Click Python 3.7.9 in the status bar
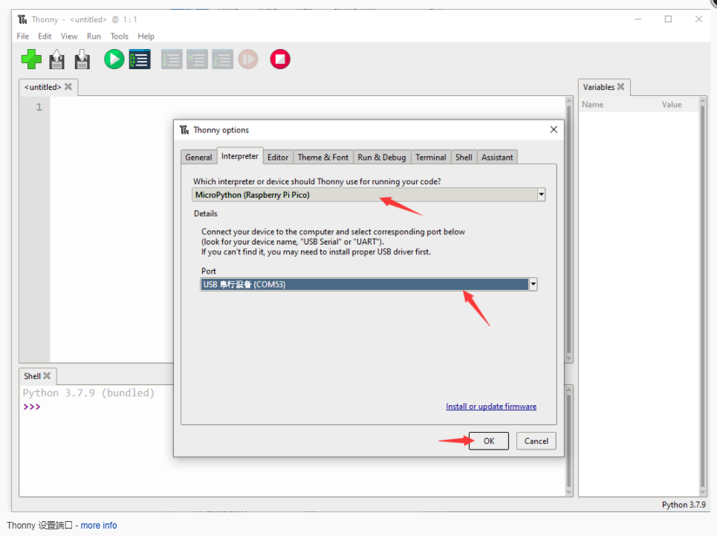 point(684,505)
